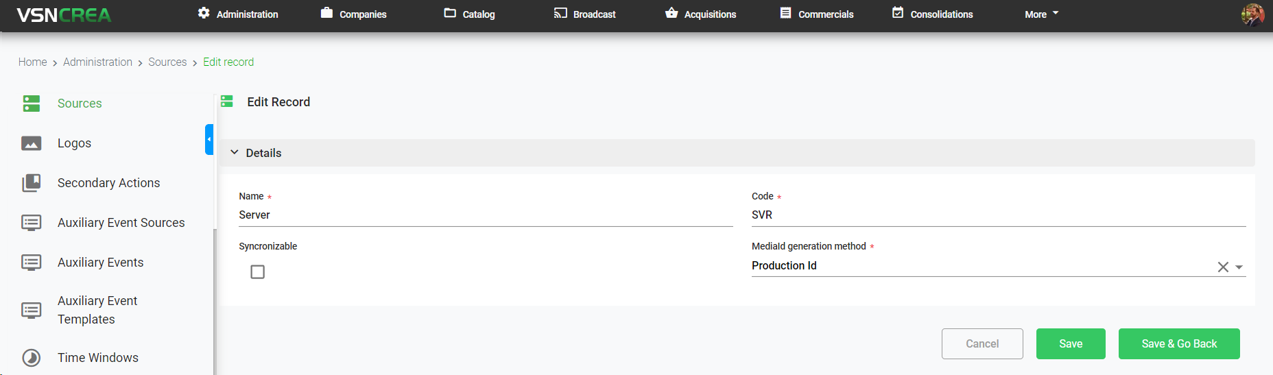Enable the Syncronizable checkbox
Screen dimensions: 1273x375
257,272
